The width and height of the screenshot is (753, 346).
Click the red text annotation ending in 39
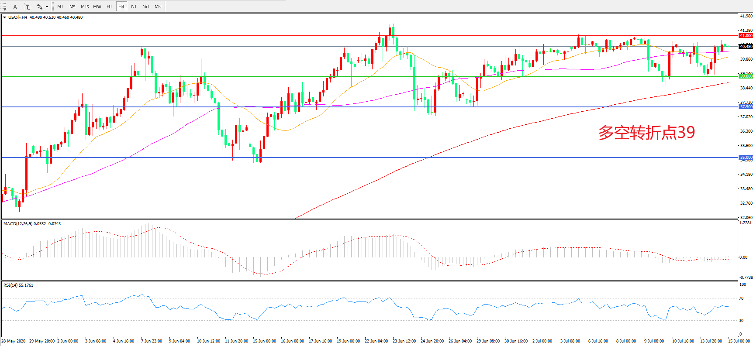[x=646, y=133]
